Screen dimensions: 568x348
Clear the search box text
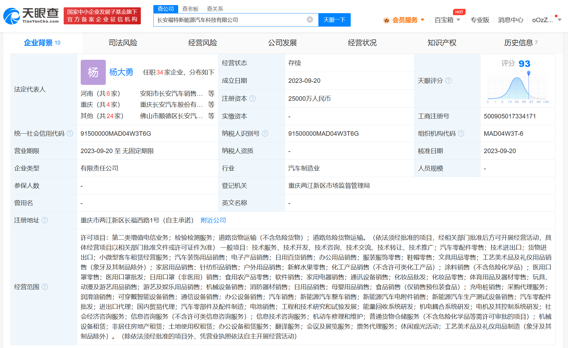[x=310, y=20]
